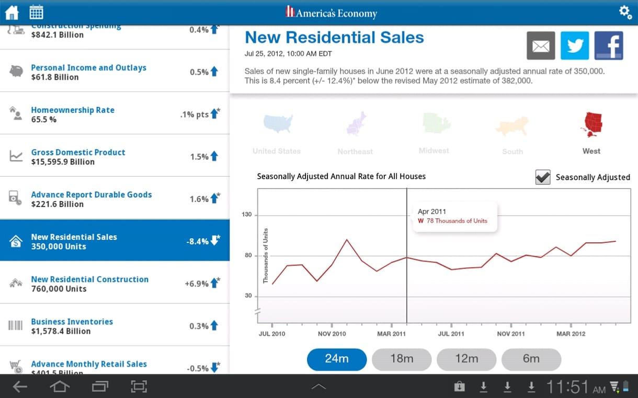Click the Retail Sales shopping cart icon
Viewport: 638px width, 398px height.
click(x=16, y=367)
